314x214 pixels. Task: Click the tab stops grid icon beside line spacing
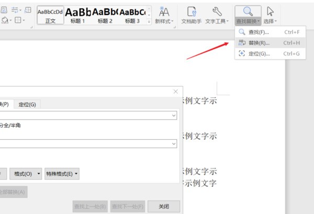(x=28, y=10)
